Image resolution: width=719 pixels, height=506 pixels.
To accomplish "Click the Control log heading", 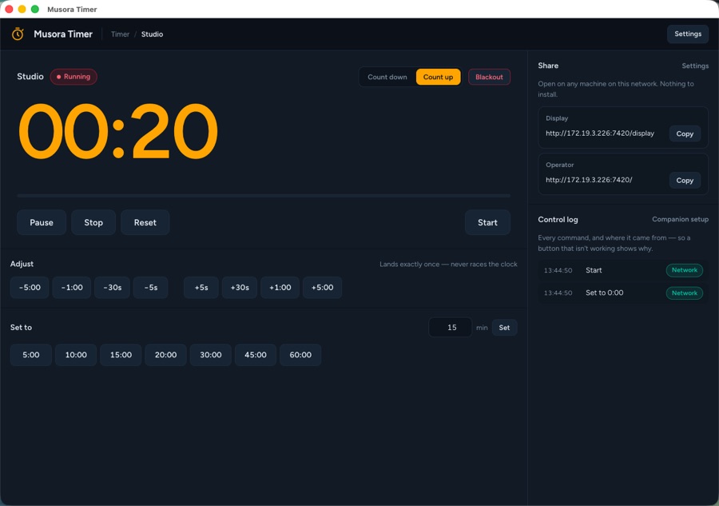I will [558, 220].
